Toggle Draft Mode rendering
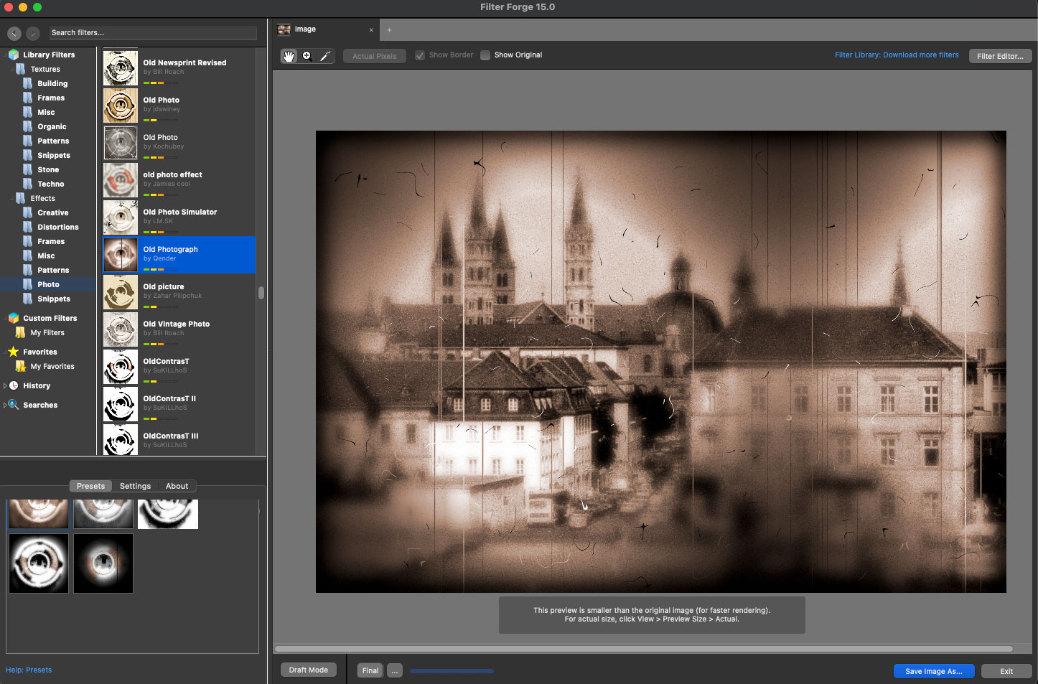This screenshot has height=684, width=1038. click(308, 670)
